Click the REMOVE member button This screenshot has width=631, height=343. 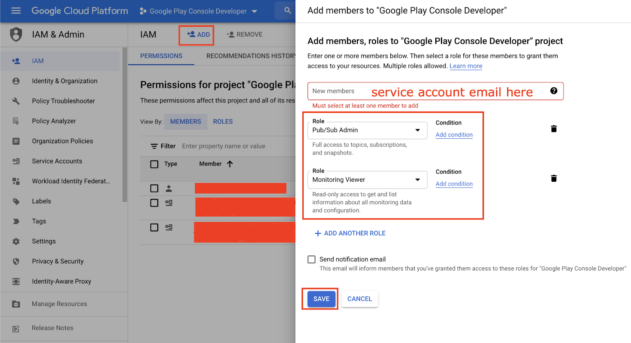coord(245,35)
